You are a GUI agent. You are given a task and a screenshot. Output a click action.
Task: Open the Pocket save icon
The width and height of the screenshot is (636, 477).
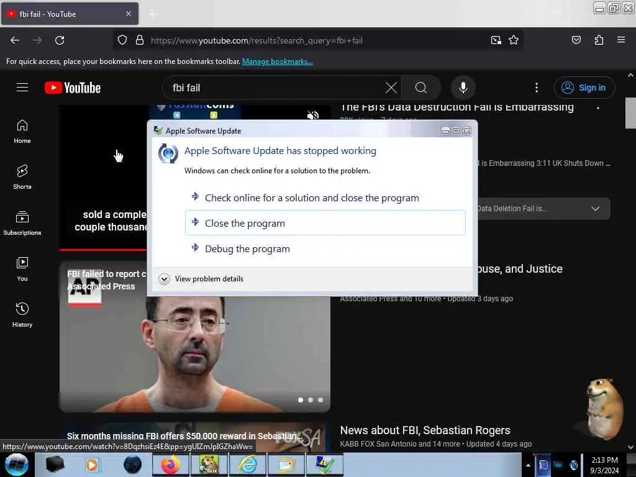[x=576, y=40]
